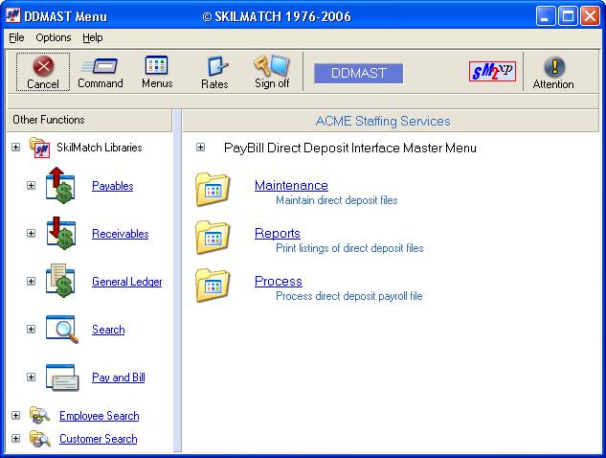
Task: Click 'Print listings of direct deposit files' text
Action: point(349,248)
